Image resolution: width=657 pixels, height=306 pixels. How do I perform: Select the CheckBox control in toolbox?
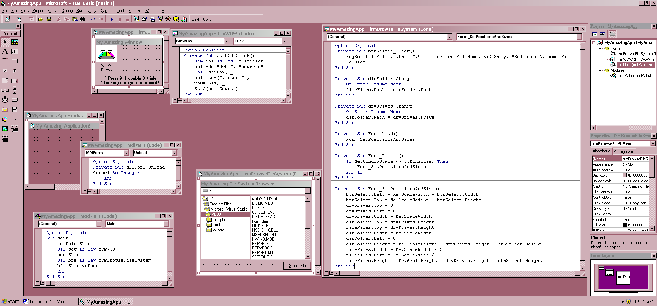5,71
